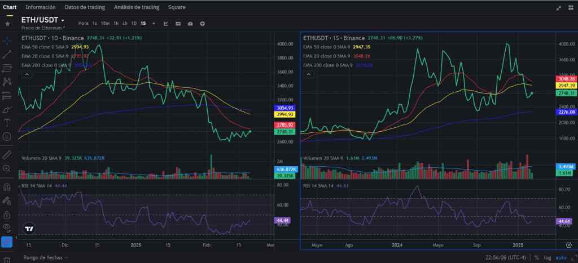
Task: Click right chart EMA 50 legend entry
Action: click(x=337, y=47)
